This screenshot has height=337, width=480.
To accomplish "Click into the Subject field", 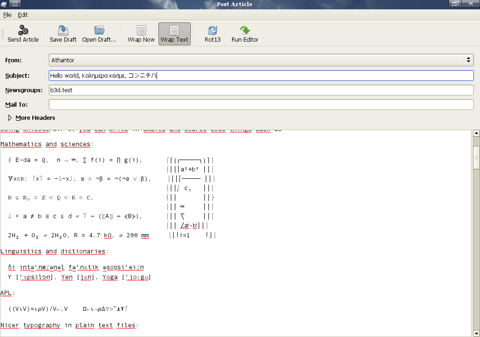I will click(x=261, y=75).
